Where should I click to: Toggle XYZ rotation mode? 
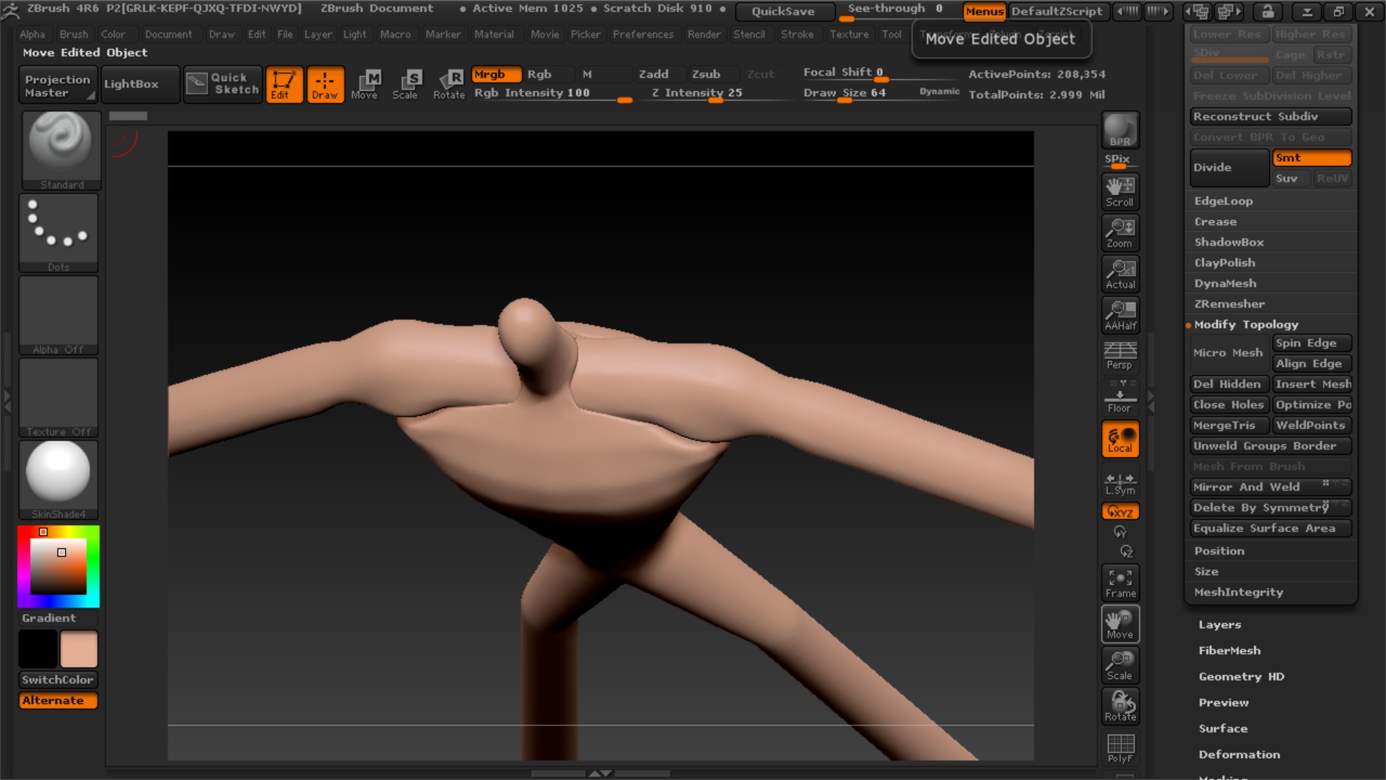(1120, 511)
